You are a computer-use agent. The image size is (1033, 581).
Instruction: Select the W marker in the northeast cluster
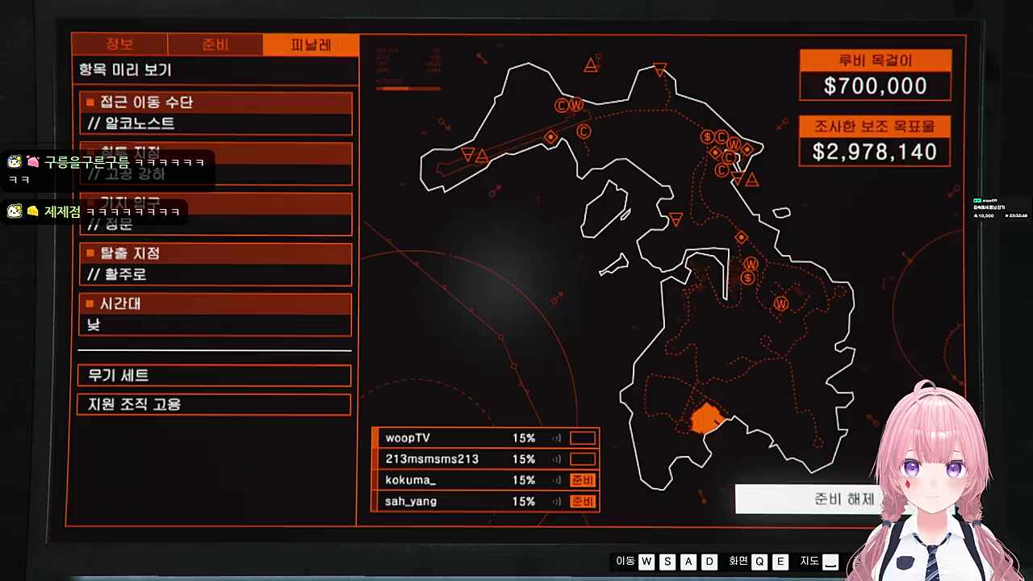[x=734, y=144]
